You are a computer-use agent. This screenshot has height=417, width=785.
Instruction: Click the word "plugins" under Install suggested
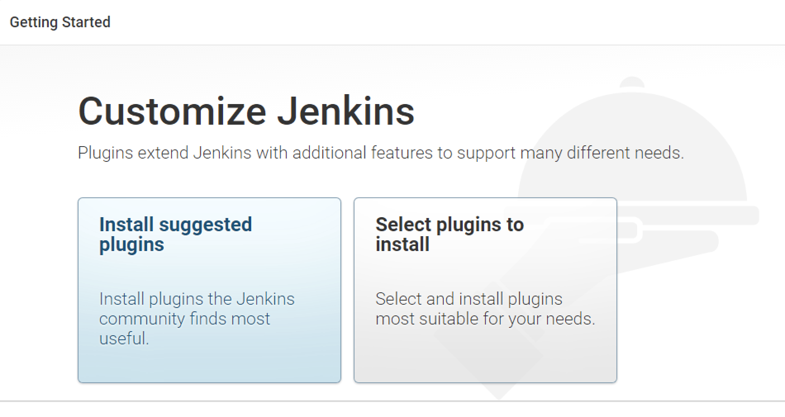tap(131, 244)
